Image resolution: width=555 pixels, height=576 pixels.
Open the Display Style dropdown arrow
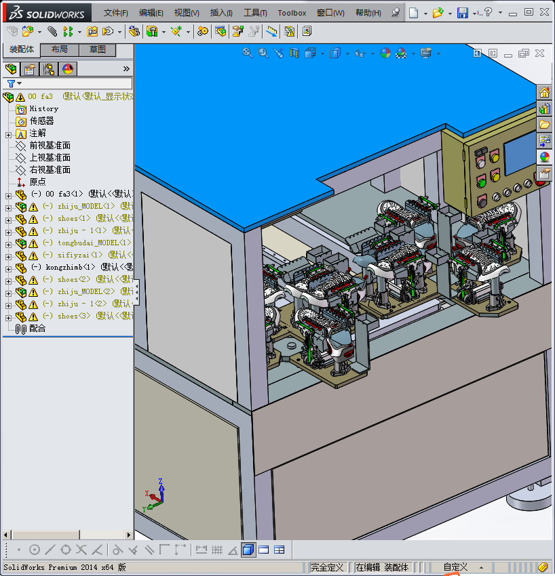(348, 54)
